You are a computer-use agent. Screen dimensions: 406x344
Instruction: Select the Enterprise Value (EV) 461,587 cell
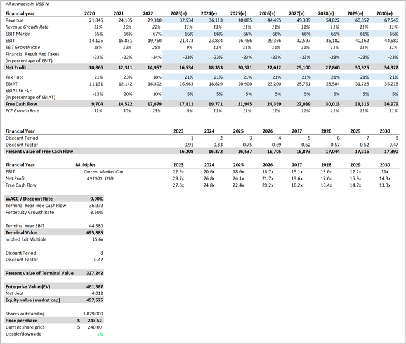coord(93,287)
